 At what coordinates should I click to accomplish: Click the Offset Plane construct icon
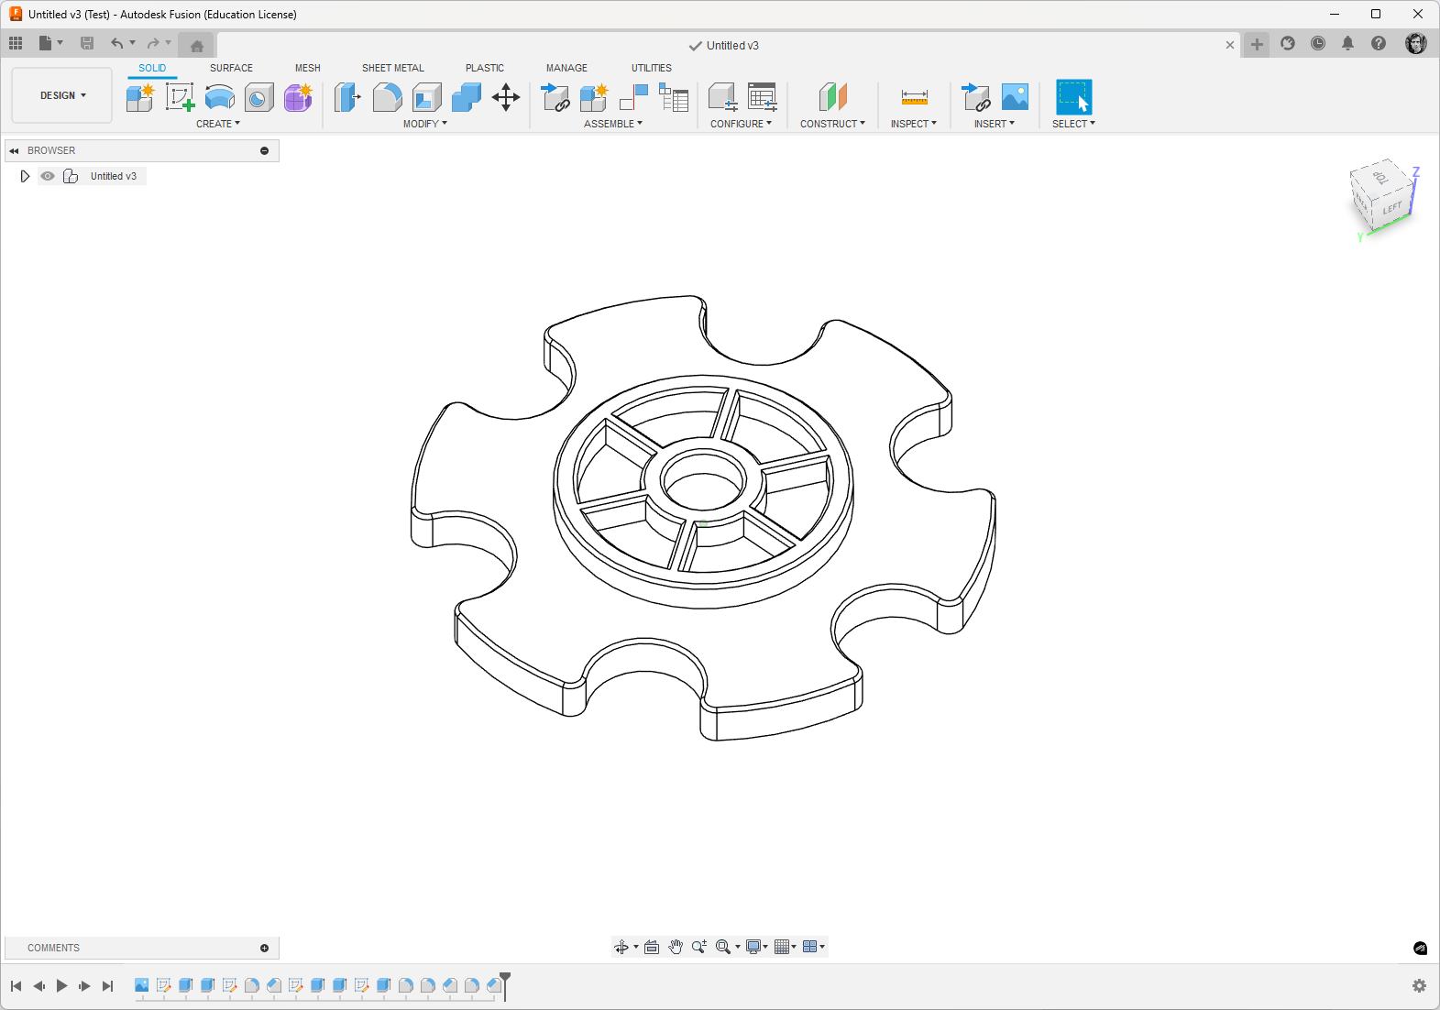pos(832,97)
